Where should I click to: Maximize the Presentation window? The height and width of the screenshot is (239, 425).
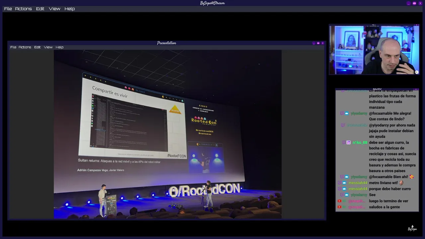[318, 43]
